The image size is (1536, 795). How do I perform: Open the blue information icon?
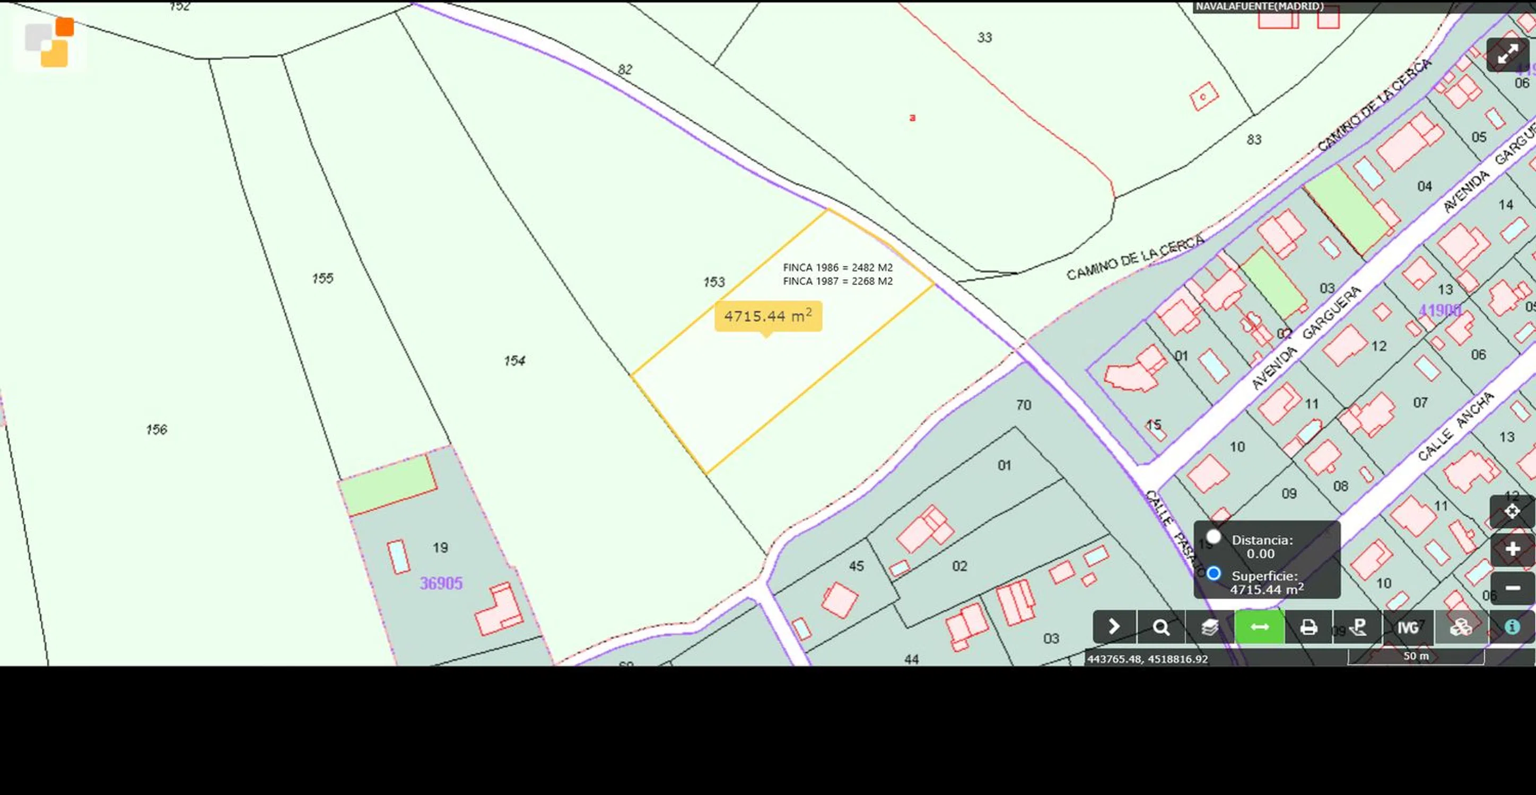[1512, 627]
